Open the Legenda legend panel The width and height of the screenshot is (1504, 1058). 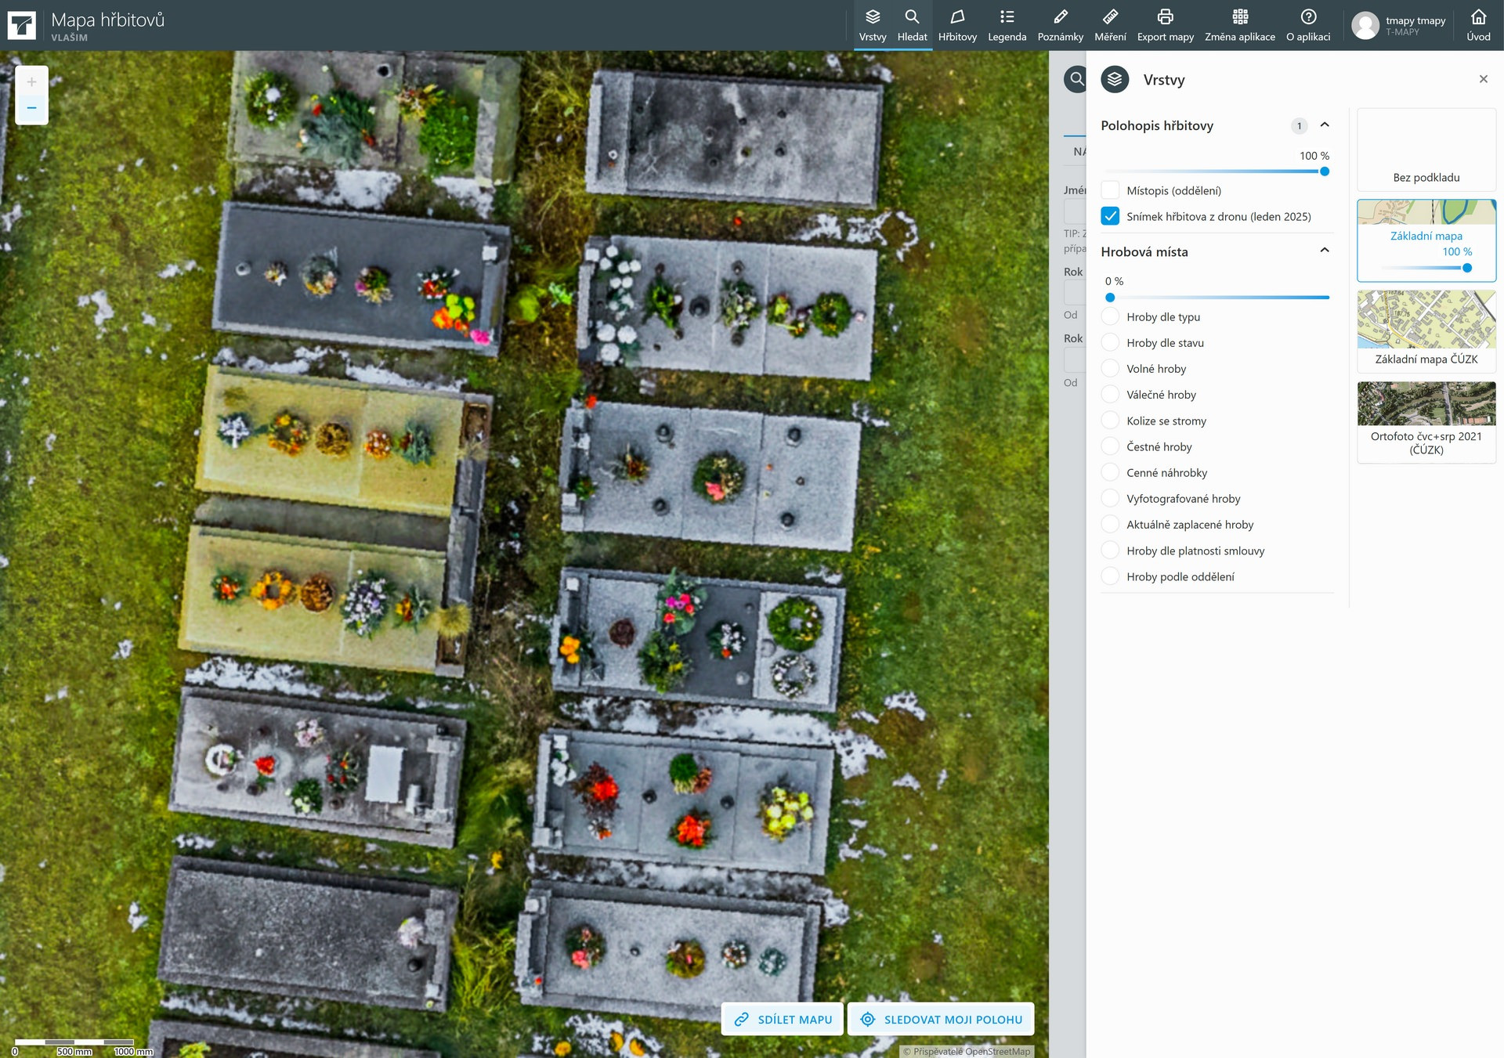pos(1007,25)
